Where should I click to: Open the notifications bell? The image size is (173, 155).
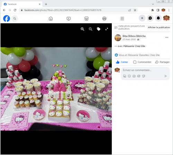click(158, 18)
